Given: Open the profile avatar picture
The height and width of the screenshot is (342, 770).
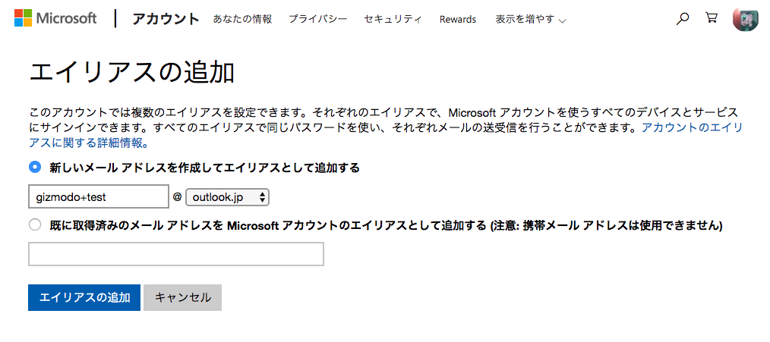Looking at the screenshot, I should tap(746, 19).
